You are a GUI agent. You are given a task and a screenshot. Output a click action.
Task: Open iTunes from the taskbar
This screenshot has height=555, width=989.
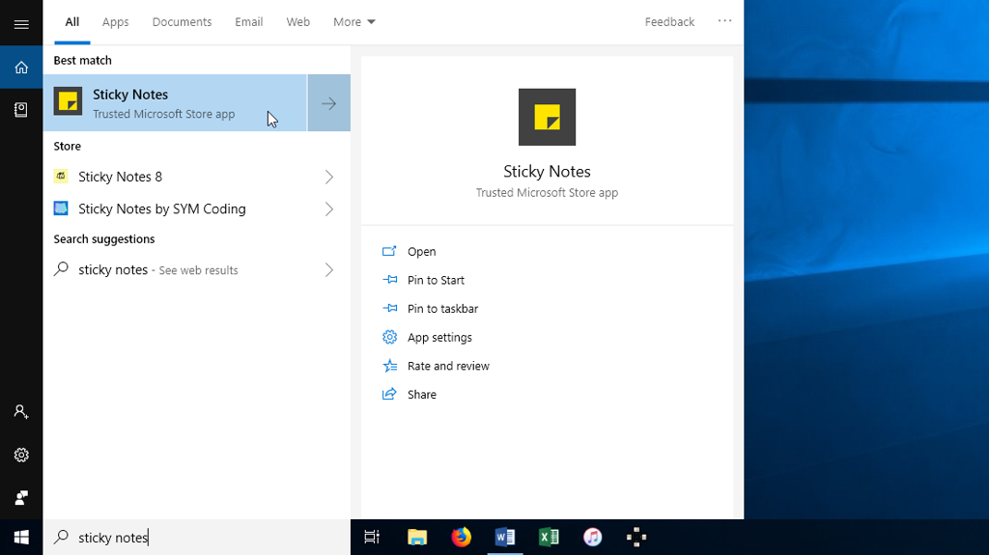[x=592, y=538]
